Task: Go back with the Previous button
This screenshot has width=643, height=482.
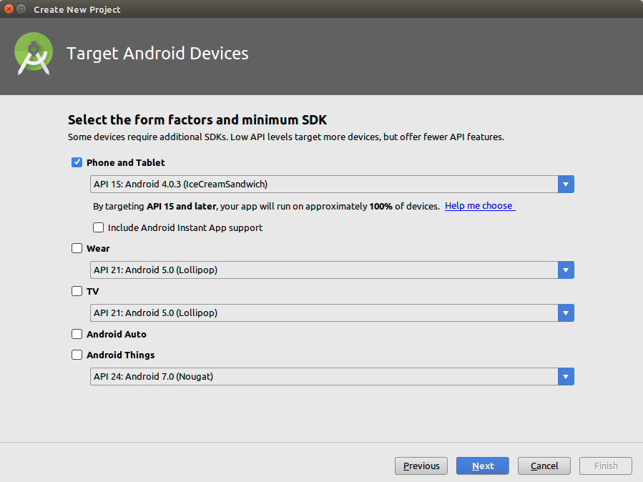Action: click(421, 466)
